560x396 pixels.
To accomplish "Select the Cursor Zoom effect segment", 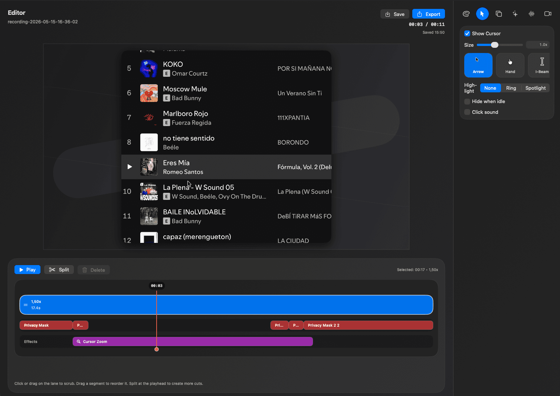I will point(193,341).
